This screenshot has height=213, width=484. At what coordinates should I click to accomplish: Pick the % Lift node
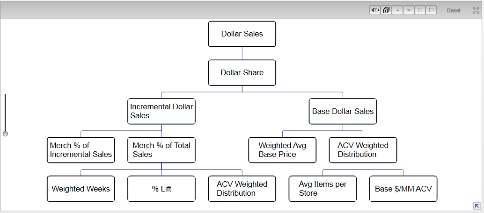[161, 189]
